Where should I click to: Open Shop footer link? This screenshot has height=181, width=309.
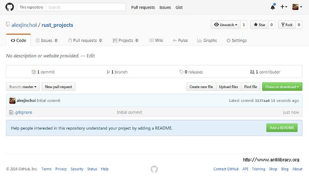(x=273, y=169)
